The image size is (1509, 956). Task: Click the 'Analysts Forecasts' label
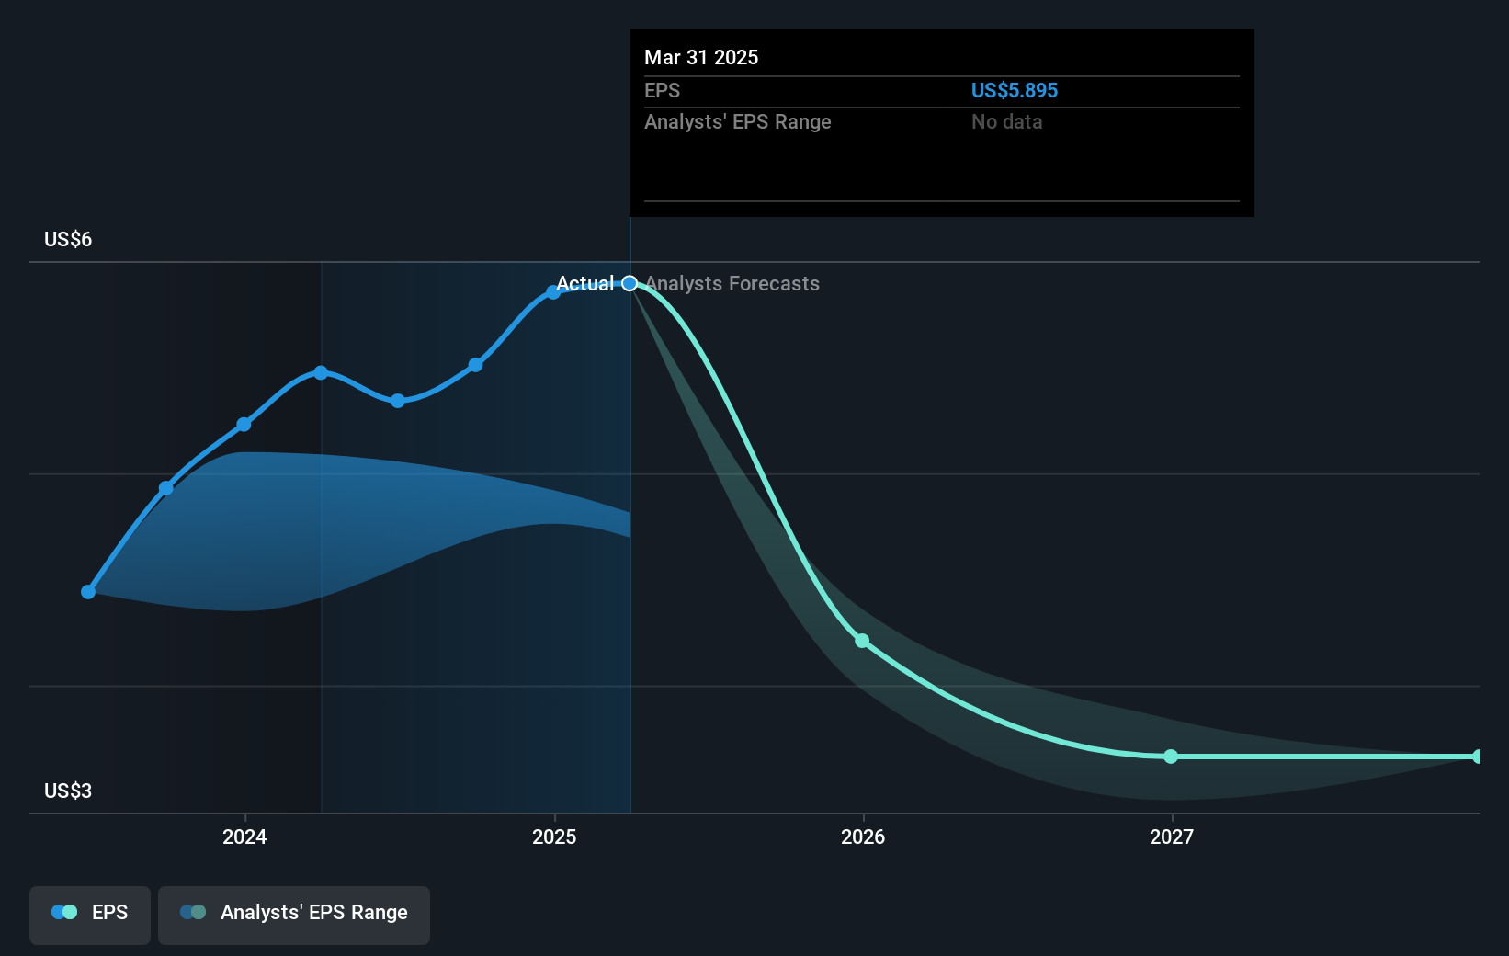click(x=732, y=283)
